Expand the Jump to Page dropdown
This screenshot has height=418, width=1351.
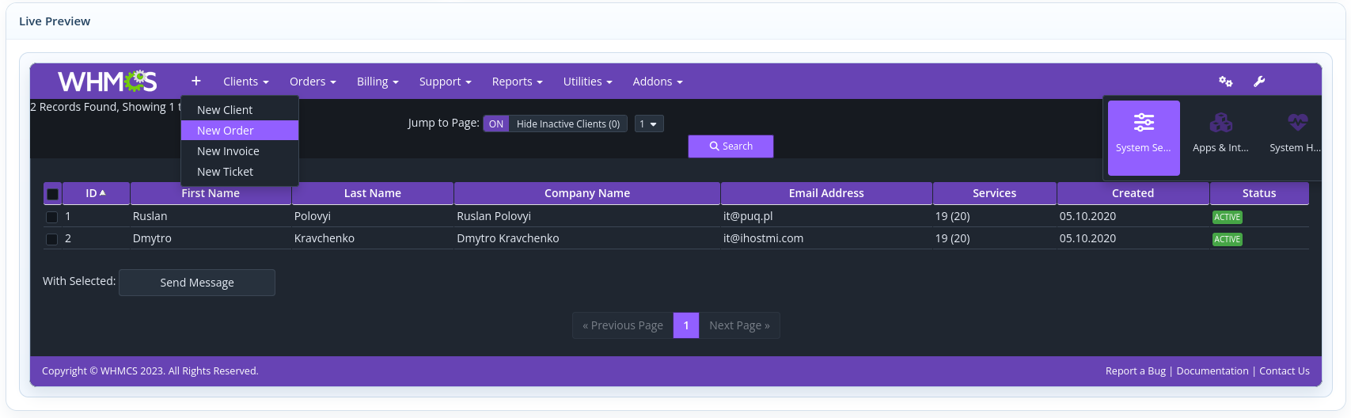point(648,124)
